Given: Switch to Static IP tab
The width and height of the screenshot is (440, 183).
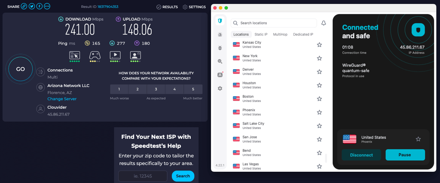Looking at the screenshot, I should point(261,34).
